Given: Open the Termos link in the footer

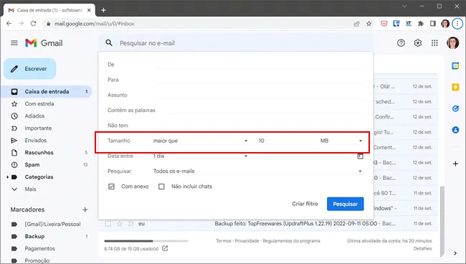Looking at the screenshot, I should [x=223, y=241].
